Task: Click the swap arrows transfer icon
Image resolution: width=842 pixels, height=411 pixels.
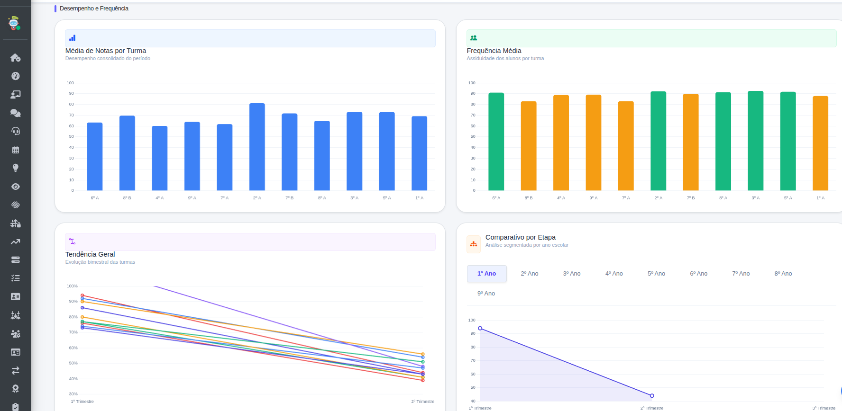Action: (15, 370)
